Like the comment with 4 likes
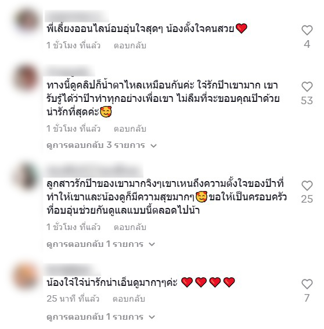 (307, 30)
